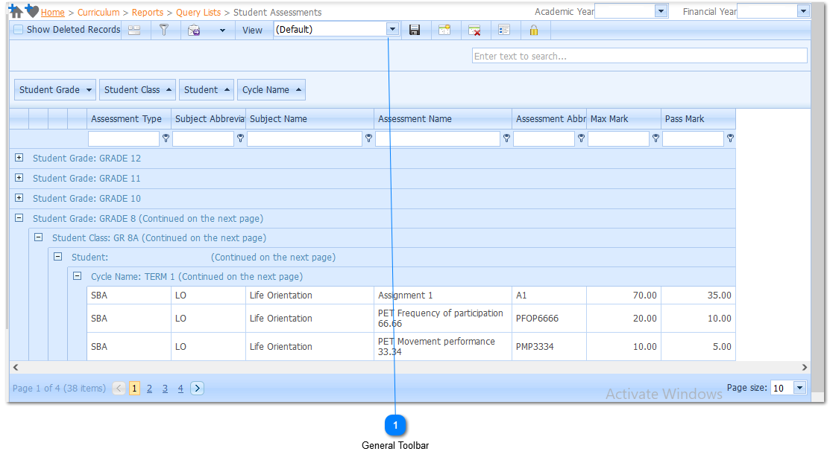The width and height of the screenshot is (830, 463).
Task: Click the Max Mark filter funnel icon
Action: coord(655,138)
